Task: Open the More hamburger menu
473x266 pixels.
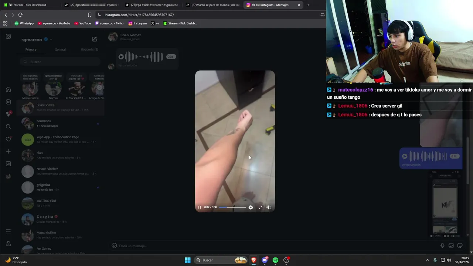Action: 8,231
